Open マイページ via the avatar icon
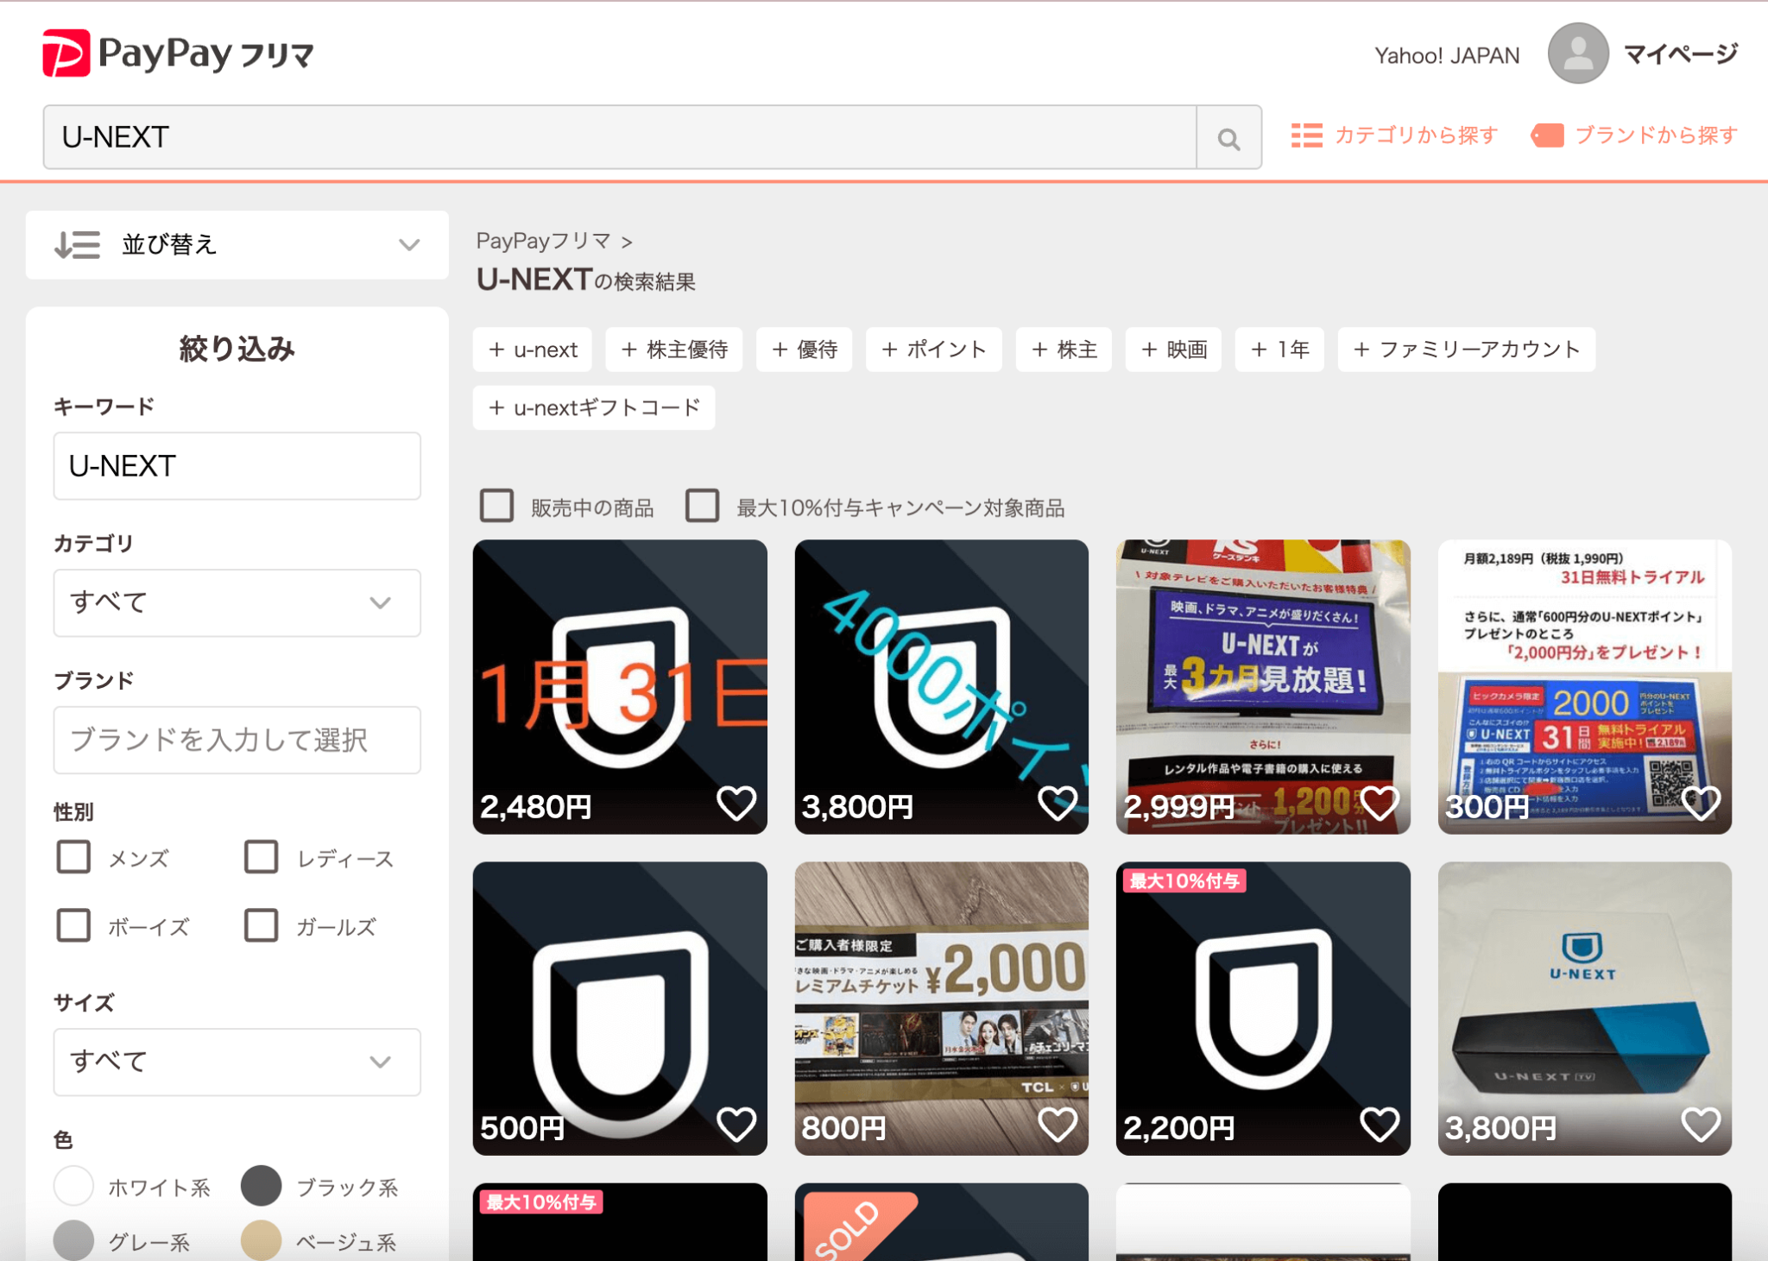 [1578, 54]
